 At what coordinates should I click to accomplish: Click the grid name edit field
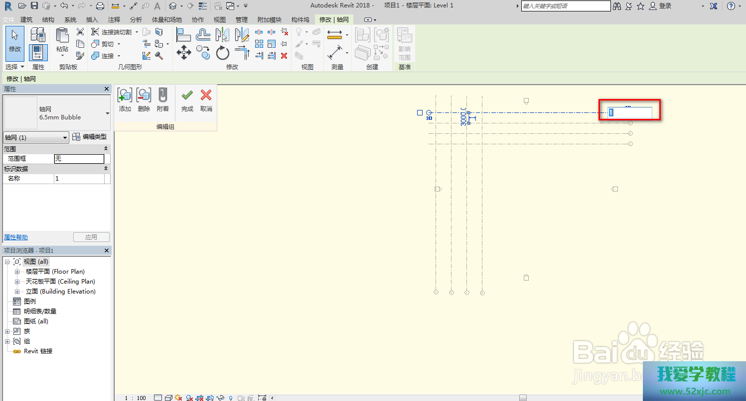(629, 113)
